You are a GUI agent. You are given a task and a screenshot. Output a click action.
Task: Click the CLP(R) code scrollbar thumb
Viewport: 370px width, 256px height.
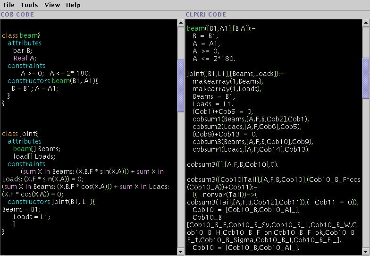[x=366, y=78]
